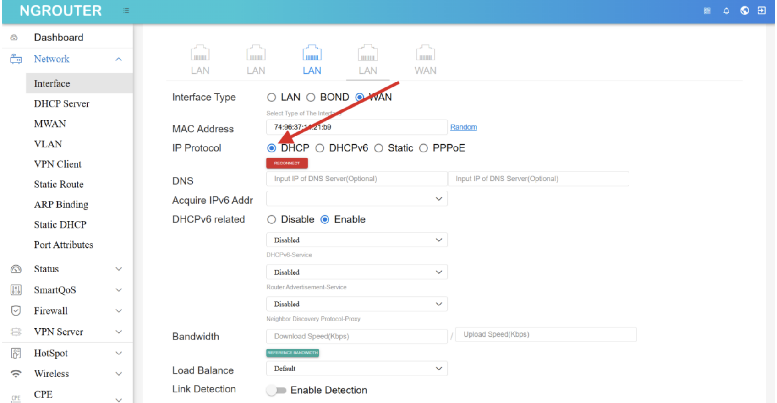777x403 pixels.
Task: Click the Download Speed input field
Action: [356, 336]
